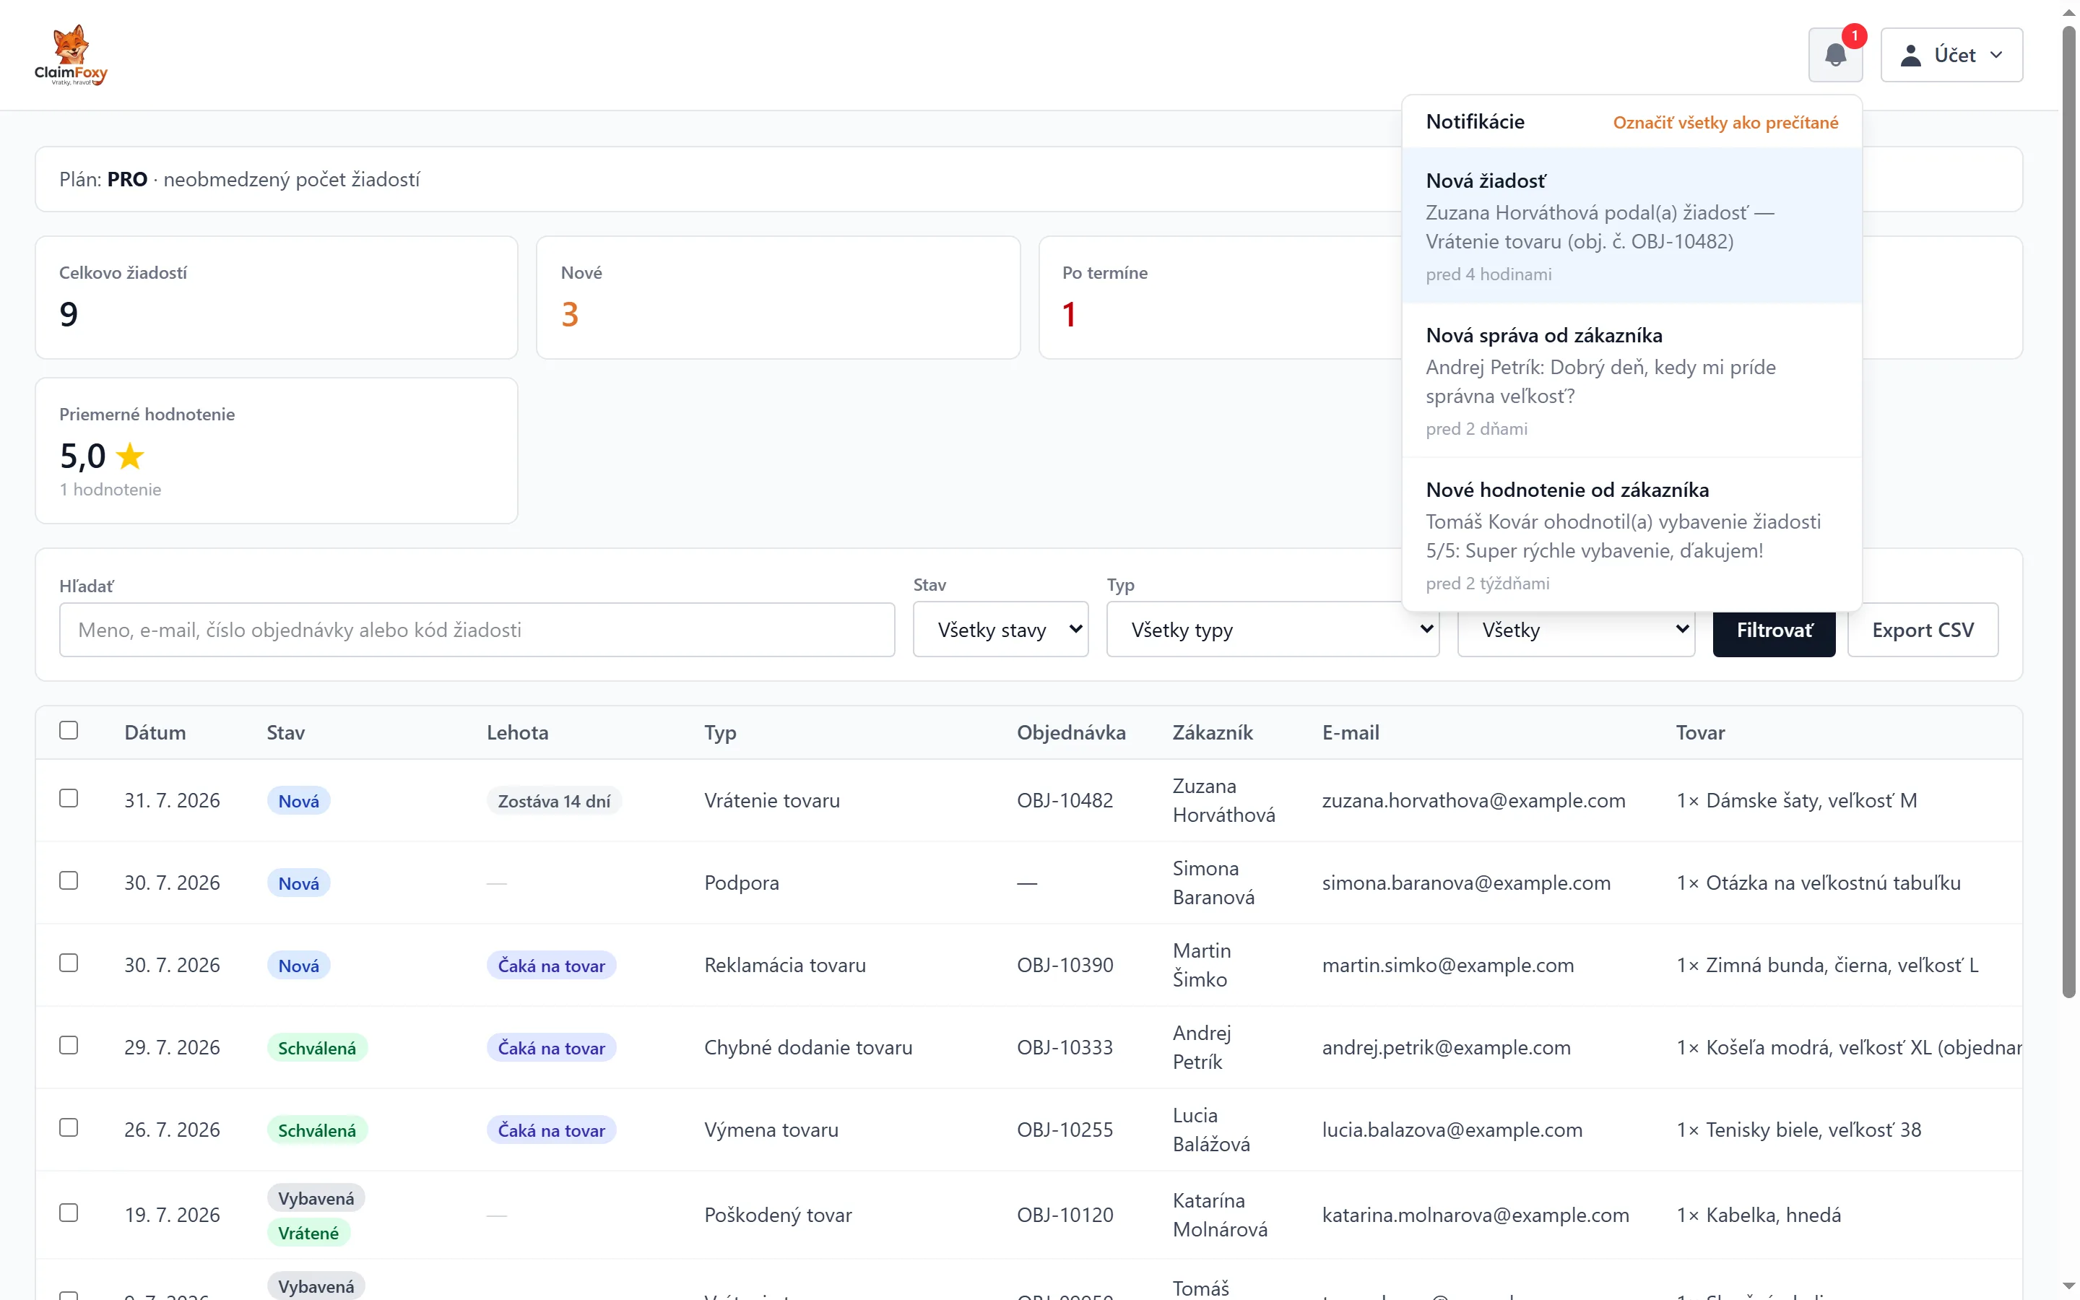
Task: Click the Filtrovať button
Action: [1773, 631]
